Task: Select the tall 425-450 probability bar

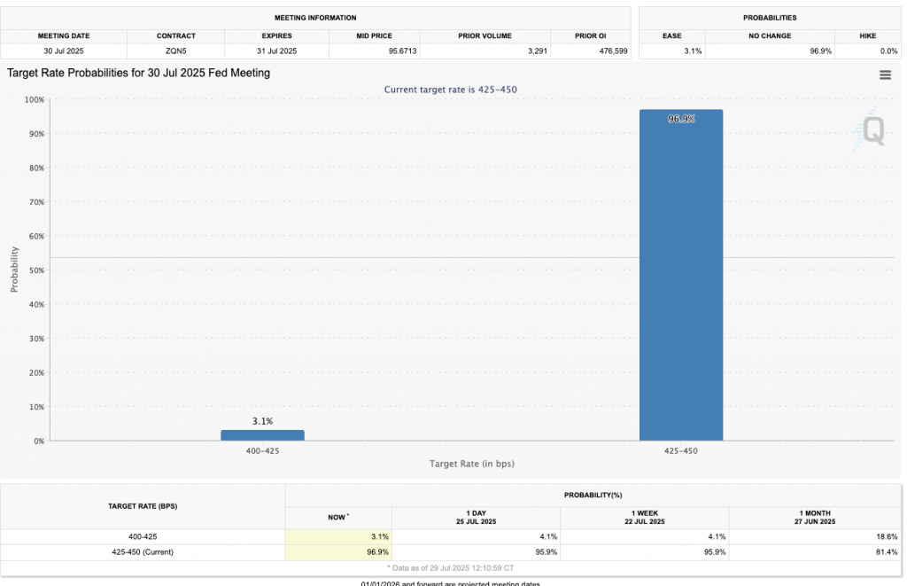Action: coord(680,275)
